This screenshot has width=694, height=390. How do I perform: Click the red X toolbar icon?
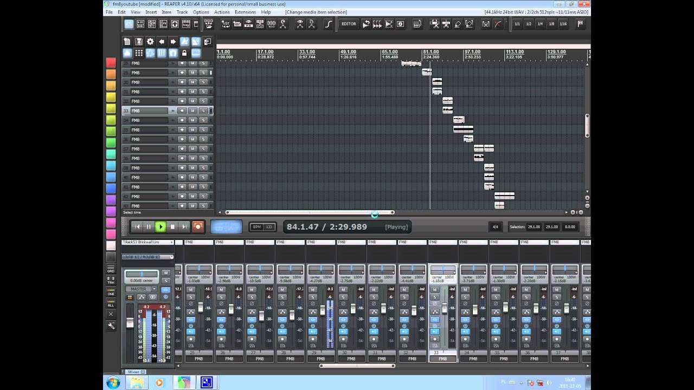[x=498, y=24]
